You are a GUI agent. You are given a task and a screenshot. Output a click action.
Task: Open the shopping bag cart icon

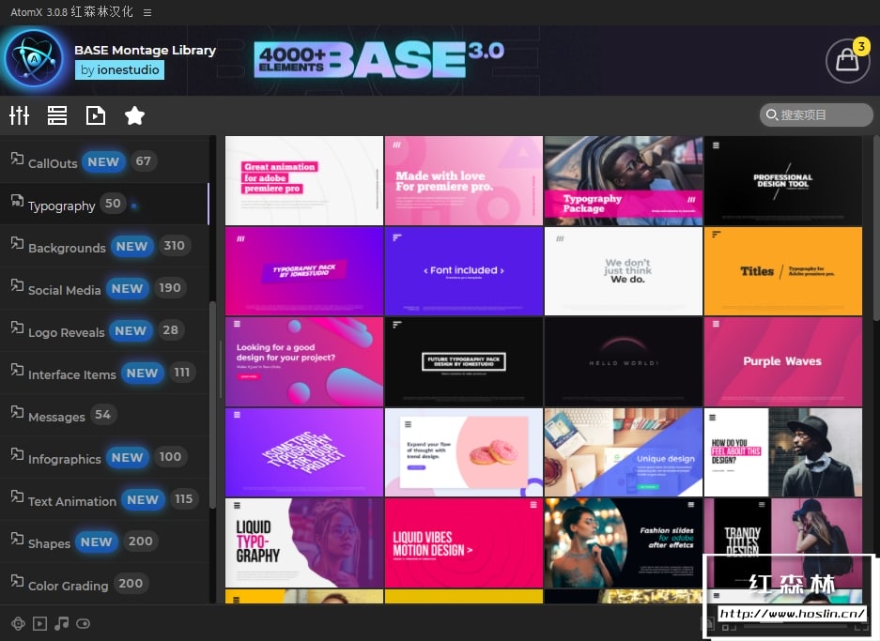tap(847, 61)
